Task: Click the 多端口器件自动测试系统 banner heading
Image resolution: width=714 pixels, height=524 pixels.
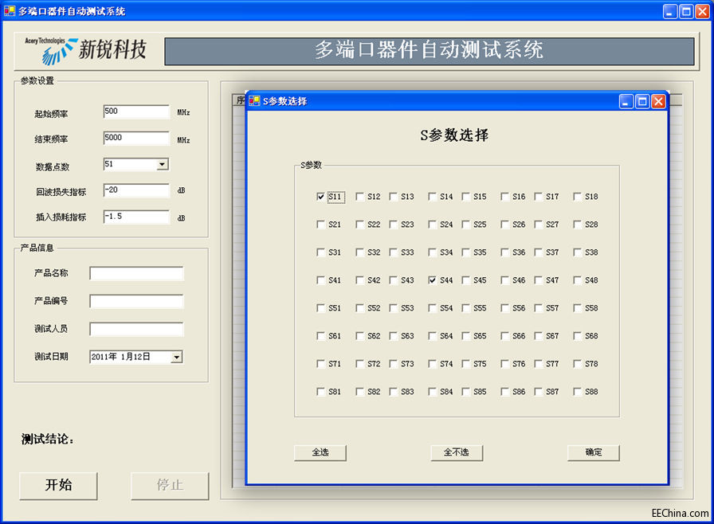Action: [429, 50]
